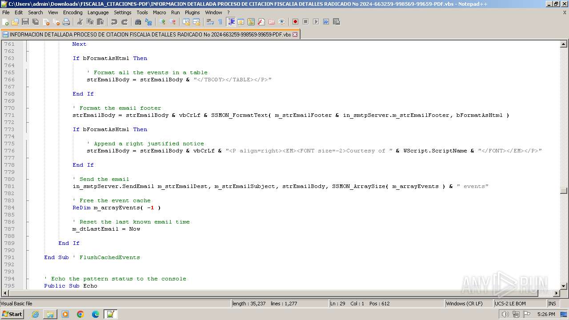Click horizontal scrollbar right arrow
The width and height of the screenshot is (569, 320).
[556, 293]
